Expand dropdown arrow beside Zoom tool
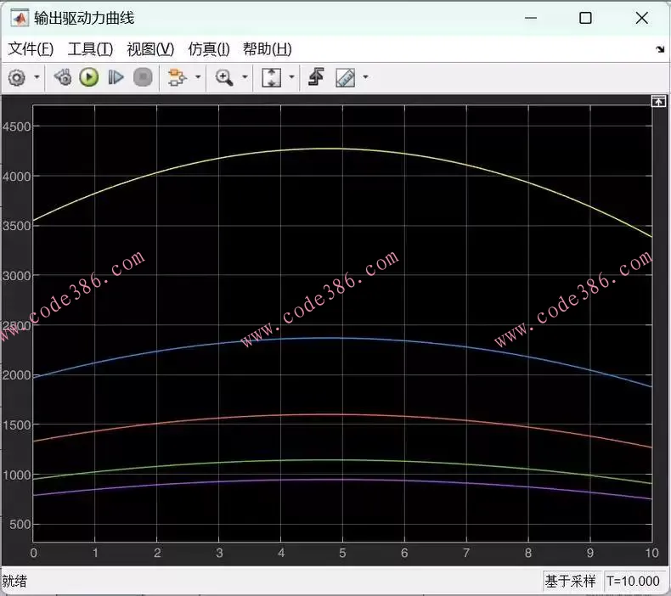Screen dimensions: 671x596 click(245, 77)
